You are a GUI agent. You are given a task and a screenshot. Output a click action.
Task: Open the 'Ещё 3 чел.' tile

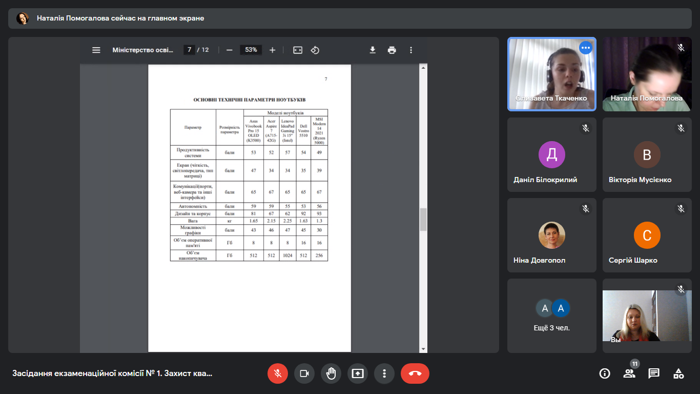pos(552,316)
